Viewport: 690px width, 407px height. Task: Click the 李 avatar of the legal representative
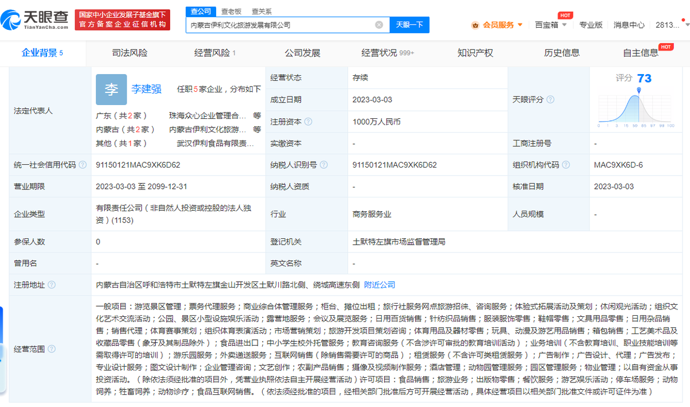coord(111,90)
